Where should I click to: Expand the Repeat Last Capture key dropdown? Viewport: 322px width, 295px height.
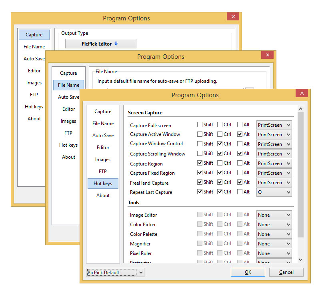274,192
